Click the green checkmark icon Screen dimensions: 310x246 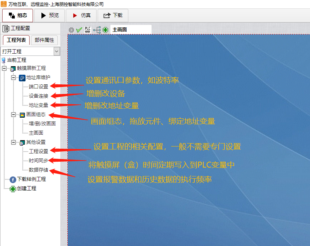[x=79, y=30]
